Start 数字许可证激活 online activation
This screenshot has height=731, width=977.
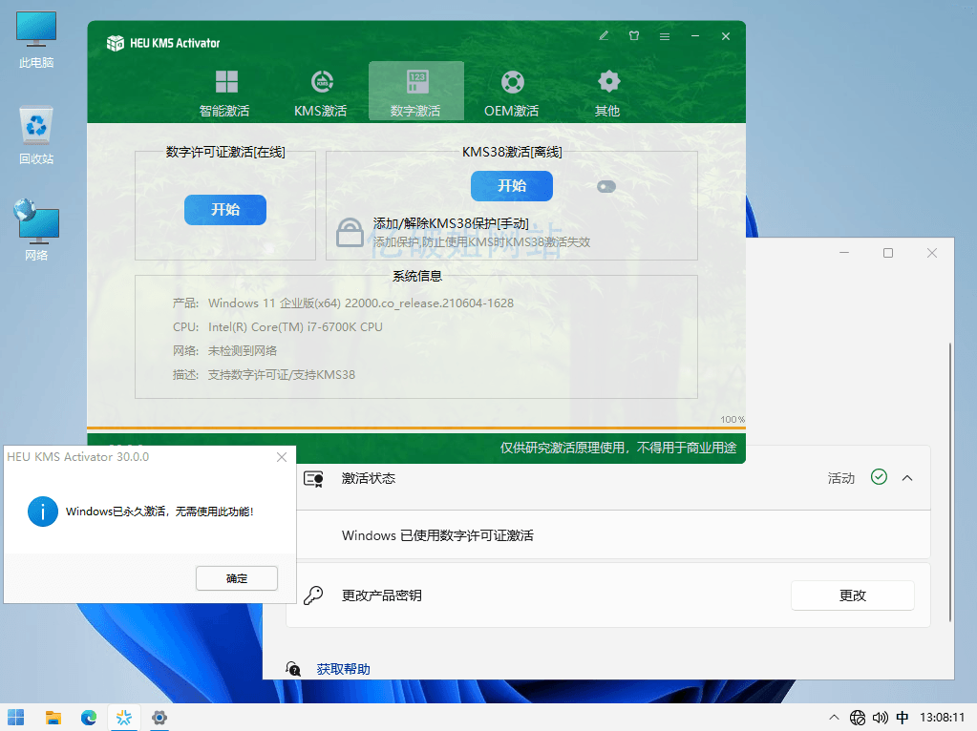(225, 210)
